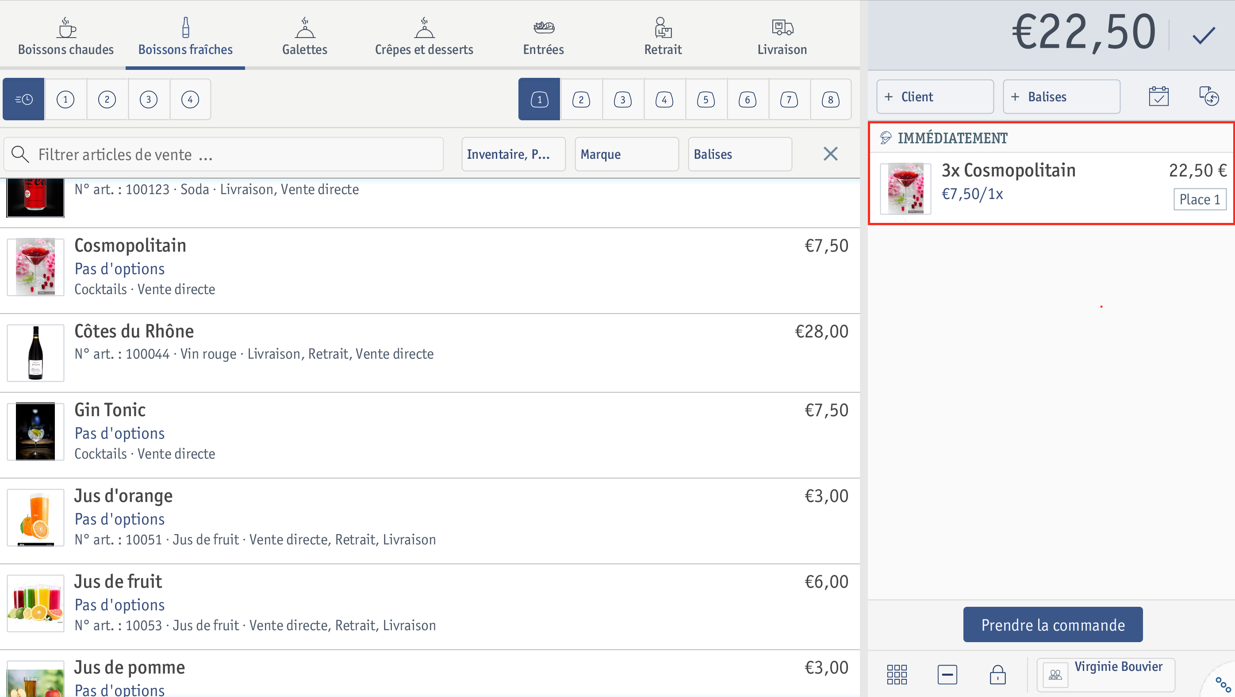Open the grid view icon

897,674
